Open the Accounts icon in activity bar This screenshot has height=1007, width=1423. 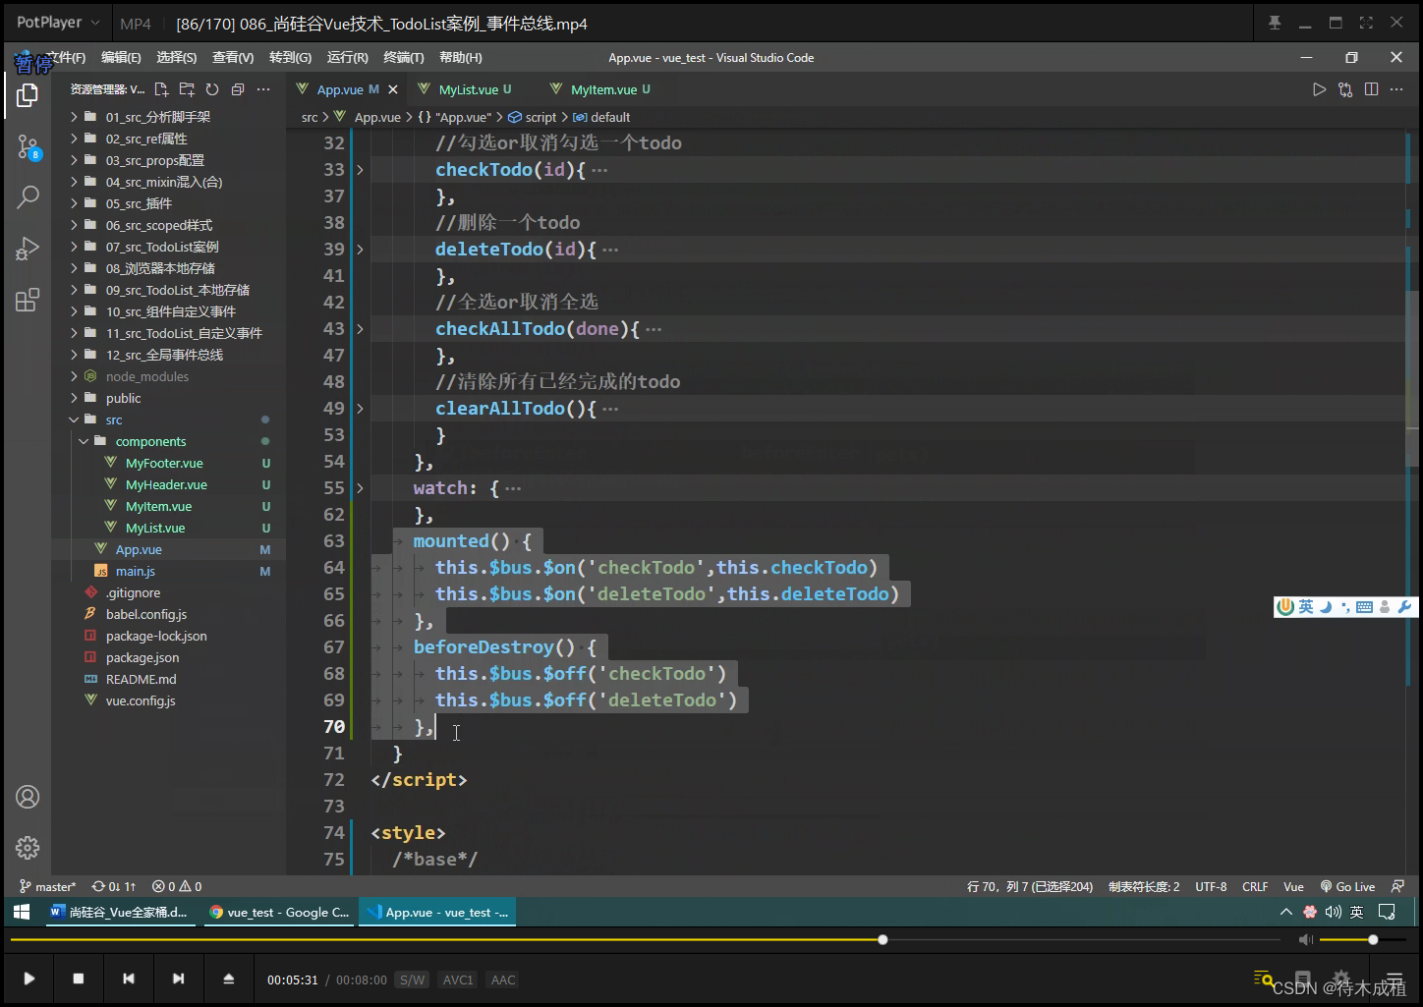(x=28, y=797)
